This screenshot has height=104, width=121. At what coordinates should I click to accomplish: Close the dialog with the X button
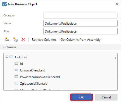pyautogui.click(x=117, y=4)
